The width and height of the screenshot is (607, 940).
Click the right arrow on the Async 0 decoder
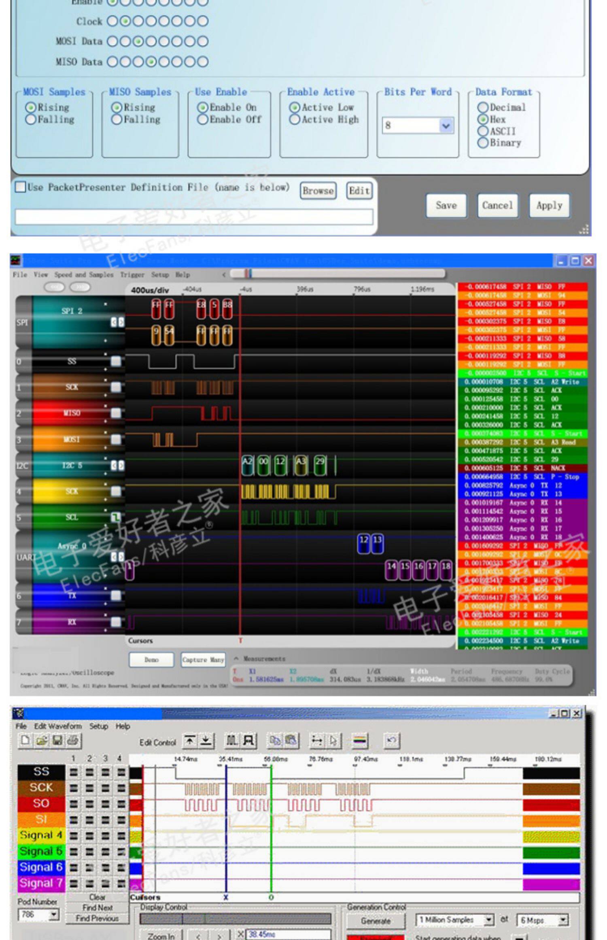(x=121, y=557)
